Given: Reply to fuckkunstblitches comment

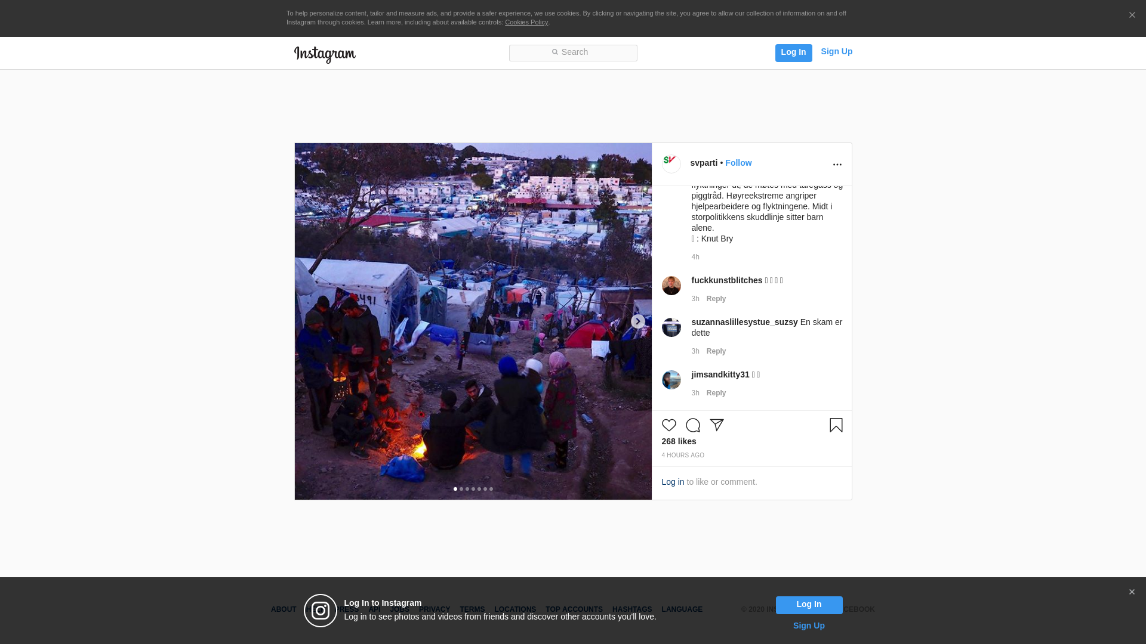Looking at the screenshot, I should tap(716, 299).
